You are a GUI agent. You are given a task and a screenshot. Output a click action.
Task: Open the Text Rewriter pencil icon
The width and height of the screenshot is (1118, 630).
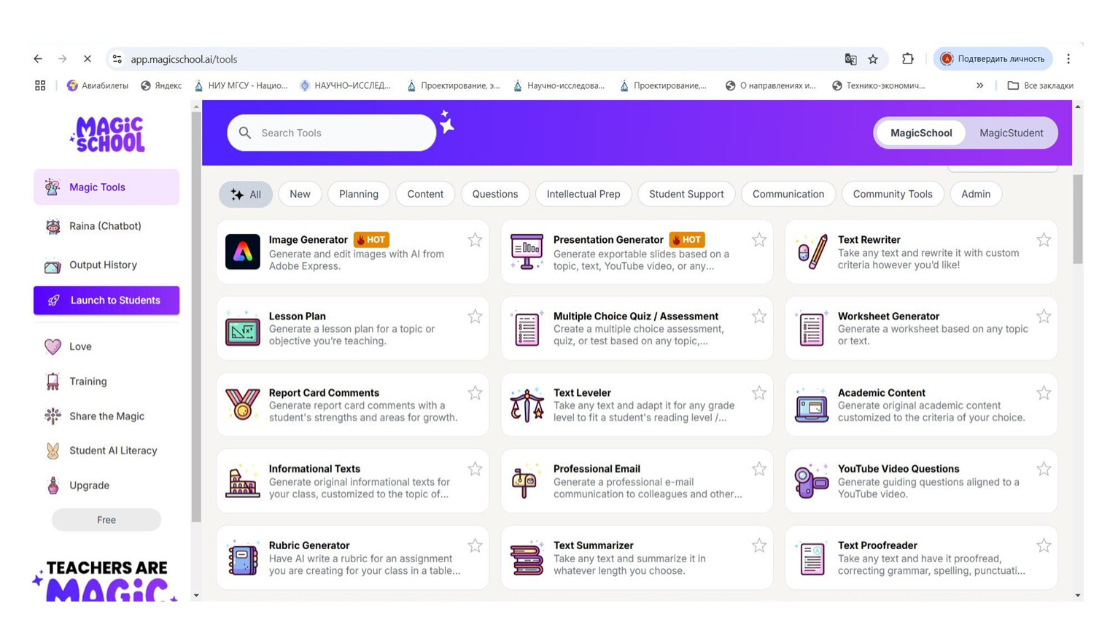tap(812, 252)
